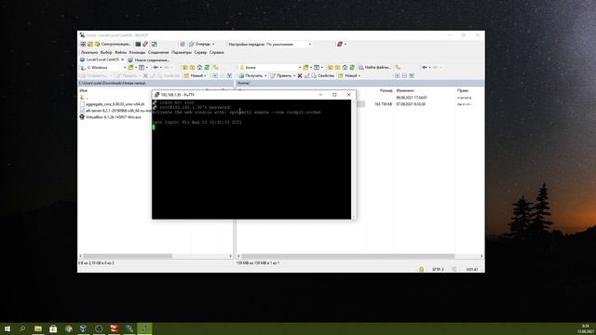This screenshot has width=596, height=335.
Task: Open the Сервер menu
Action: click(x=200, y=52)
